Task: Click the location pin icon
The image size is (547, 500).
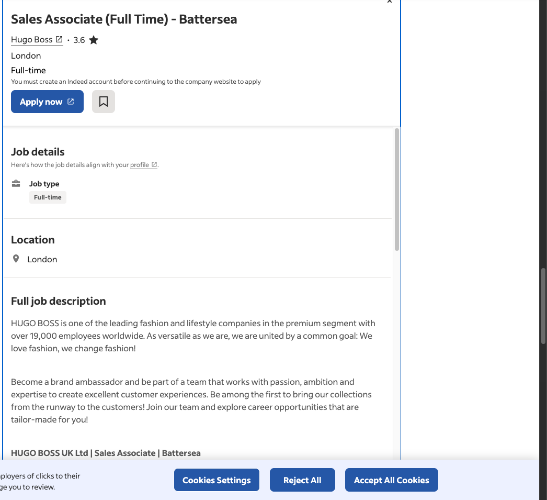Action: (16, 259)
